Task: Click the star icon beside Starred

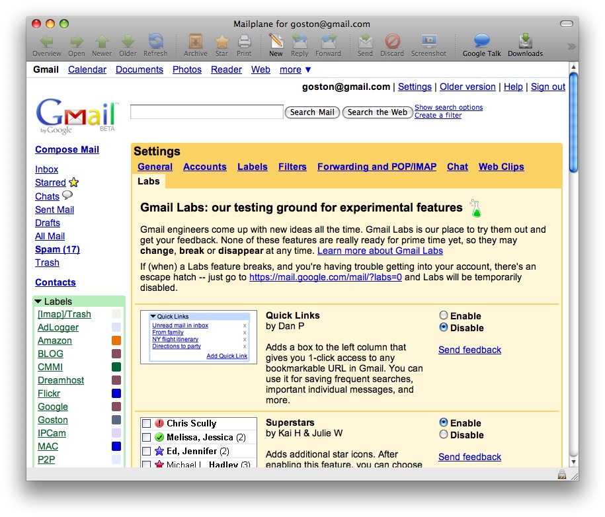Action: coord(73,182)
